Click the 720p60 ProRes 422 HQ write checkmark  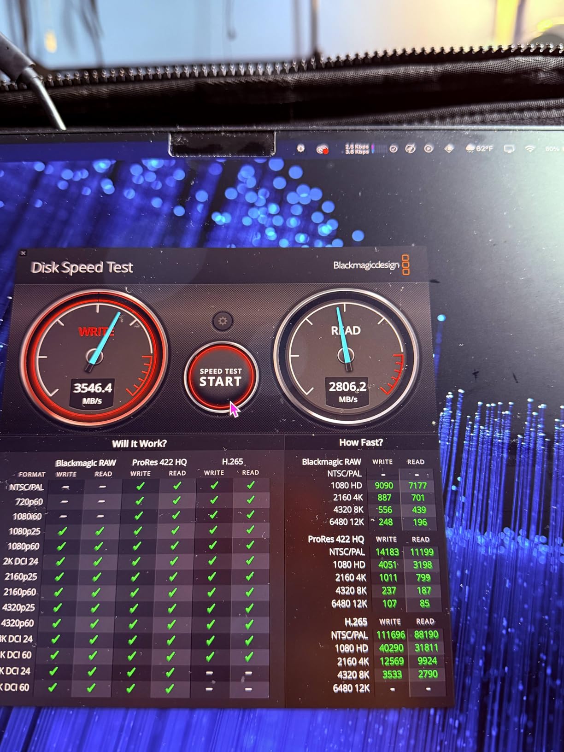pyautogui.click(x=140, y=501)
